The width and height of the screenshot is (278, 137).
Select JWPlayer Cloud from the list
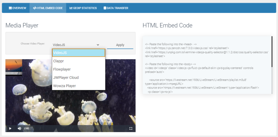pyautogui.click(x=78, y=78)
